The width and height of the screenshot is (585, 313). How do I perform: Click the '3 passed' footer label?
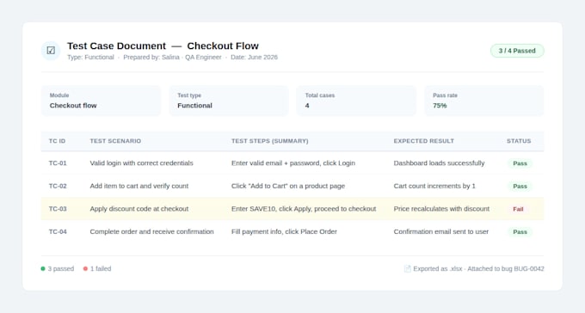pyautogui.click(x=61, y=268)
